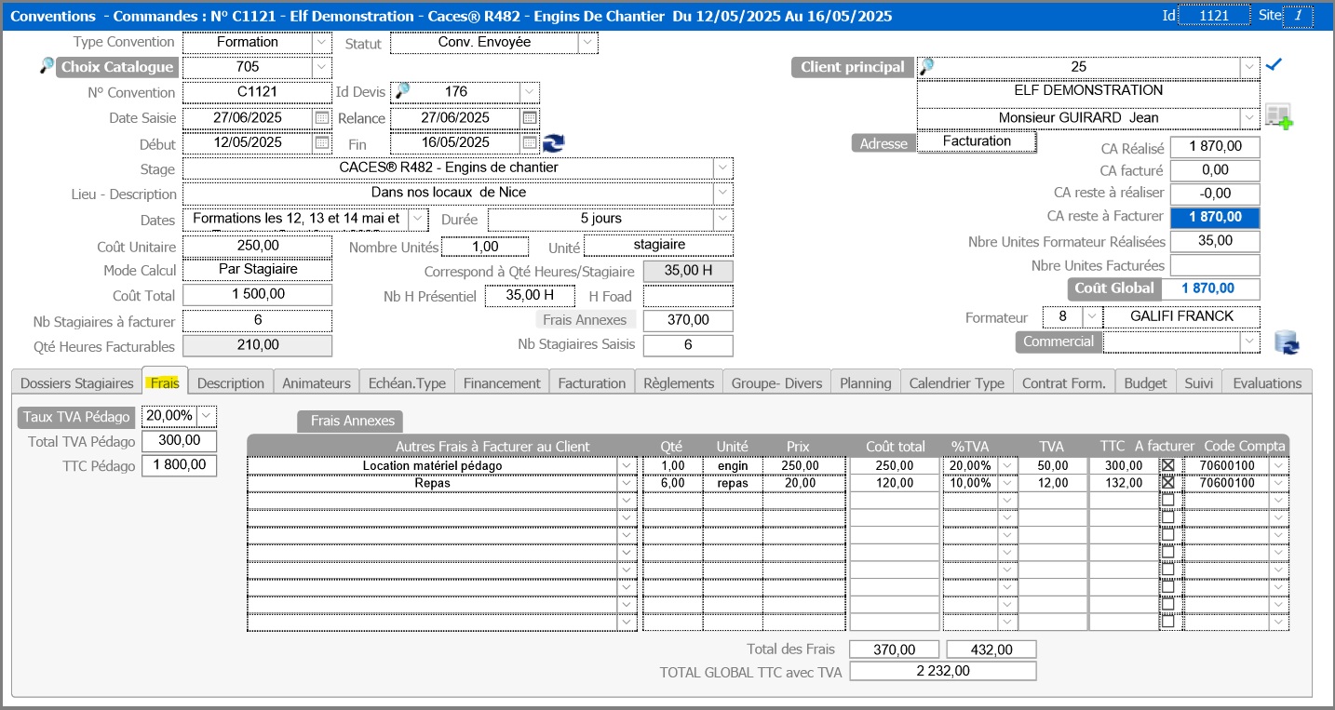Open the Taux TVA Pédago dropdown
This screenshot has height=710, width=1335.
pyautogui.click(x=208, y=416)
